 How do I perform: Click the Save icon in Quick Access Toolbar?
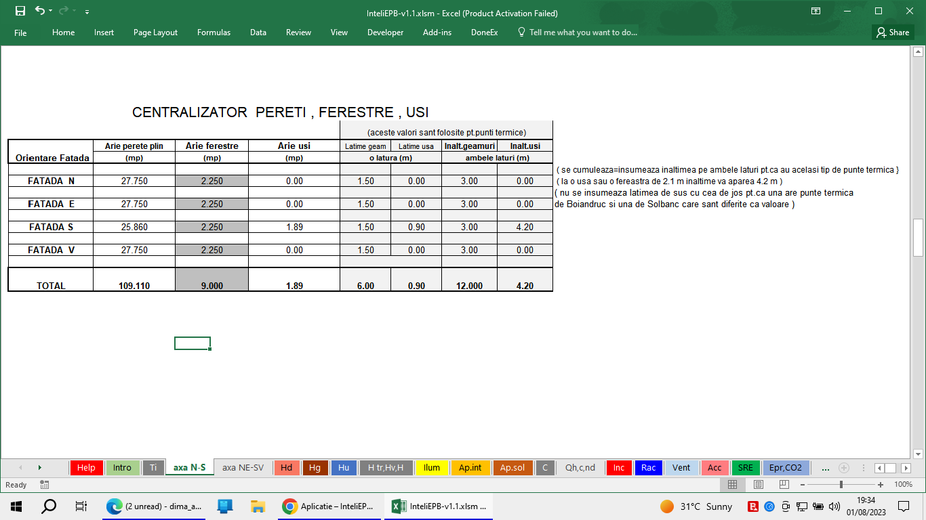pos(20,12)
